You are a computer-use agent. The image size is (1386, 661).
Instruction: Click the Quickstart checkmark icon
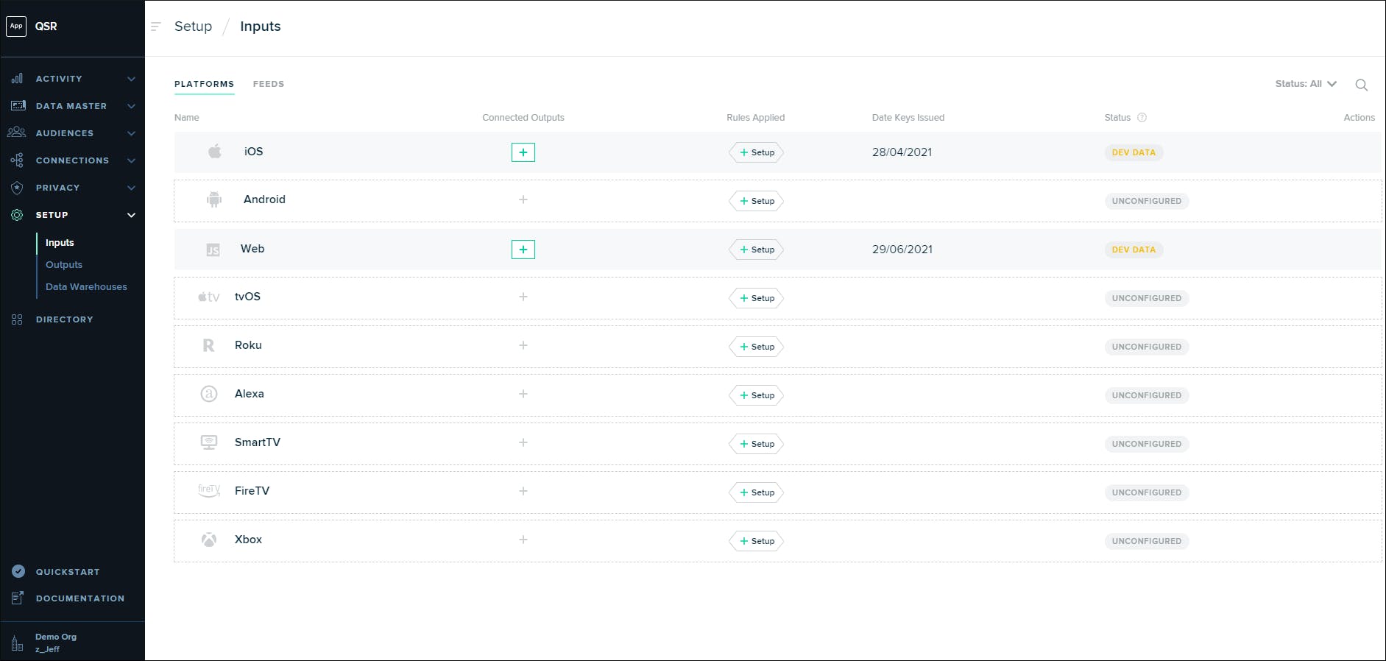[18, 571]
